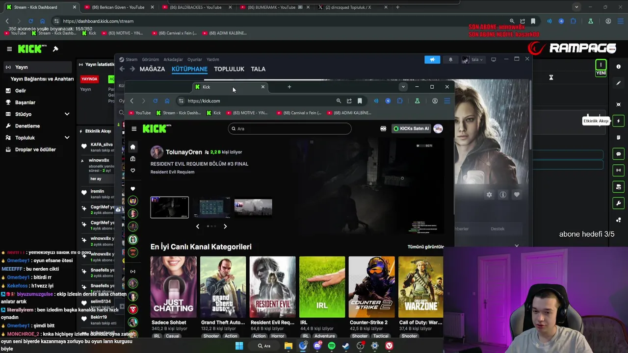Click Tümünü görüntüle link
628x353 pixels.
[x=425, y=247]
